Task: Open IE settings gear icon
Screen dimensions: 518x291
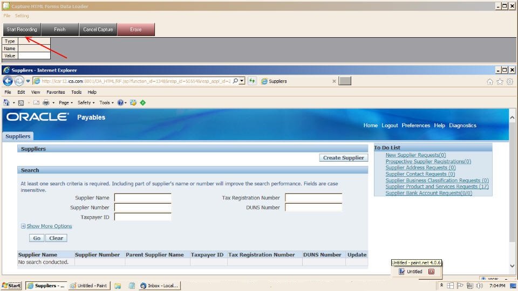Action: [x=510, y=81]
